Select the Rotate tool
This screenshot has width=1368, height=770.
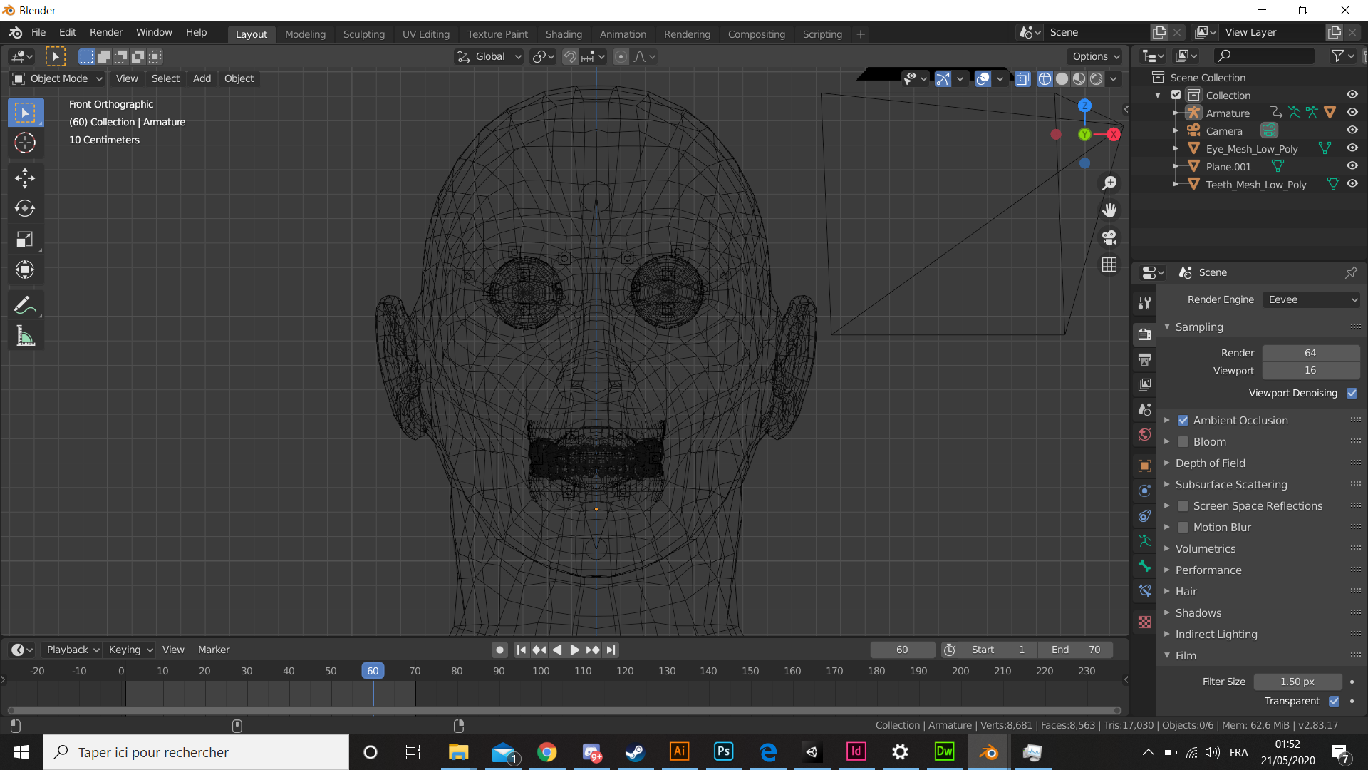[25, 208]
